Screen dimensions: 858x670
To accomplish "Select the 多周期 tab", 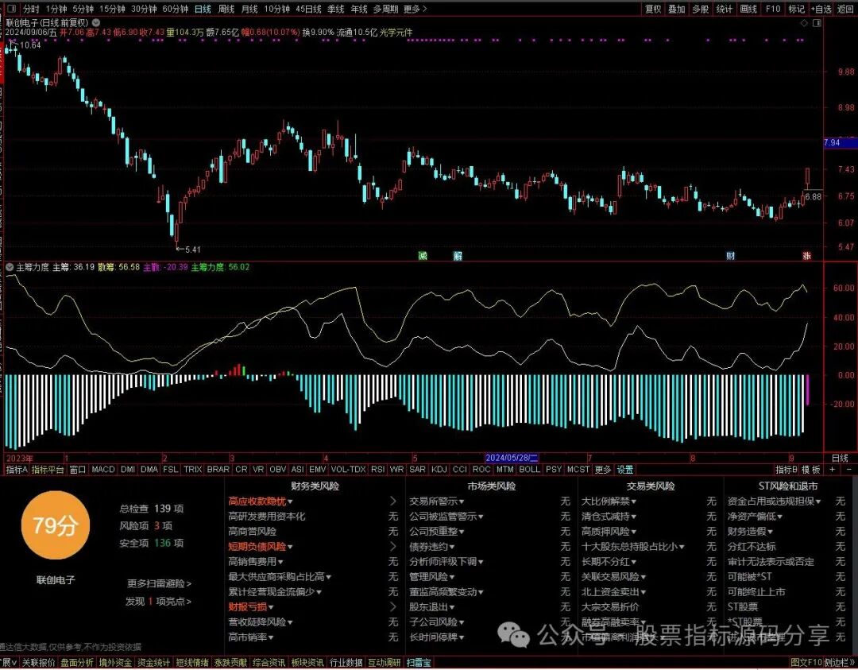I will coord(386,9).
